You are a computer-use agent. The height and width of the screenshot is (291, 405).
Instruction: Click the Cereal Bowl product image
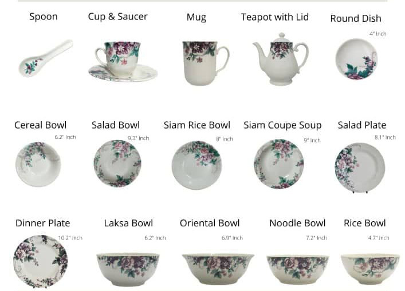click(38, 164)
